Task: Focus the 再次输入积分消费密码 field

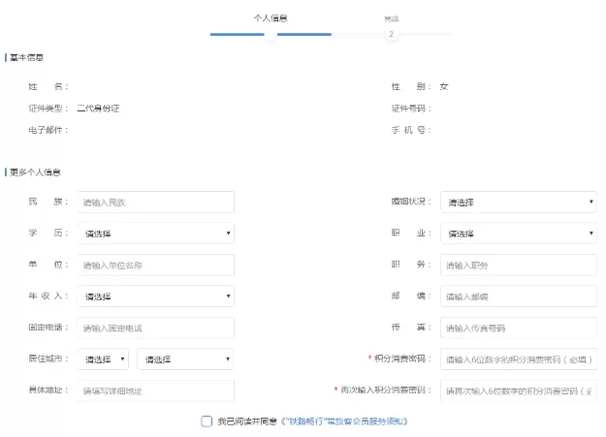Action: coord(519,390)
